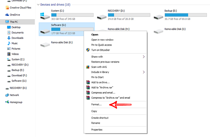Select Removable Disk (K:) drive icon
Screen dimensions: 210x137
click(45, 45)
